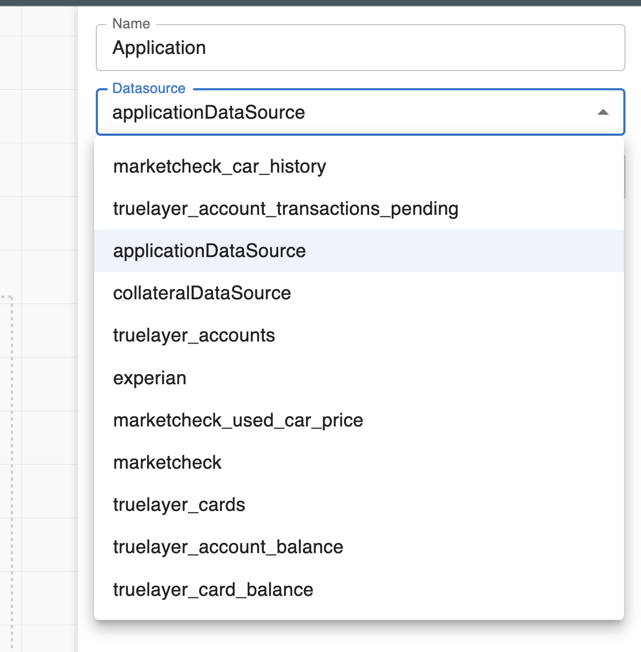
Task: Pick the marketcheck datasource entry
Action: [167, 462]
